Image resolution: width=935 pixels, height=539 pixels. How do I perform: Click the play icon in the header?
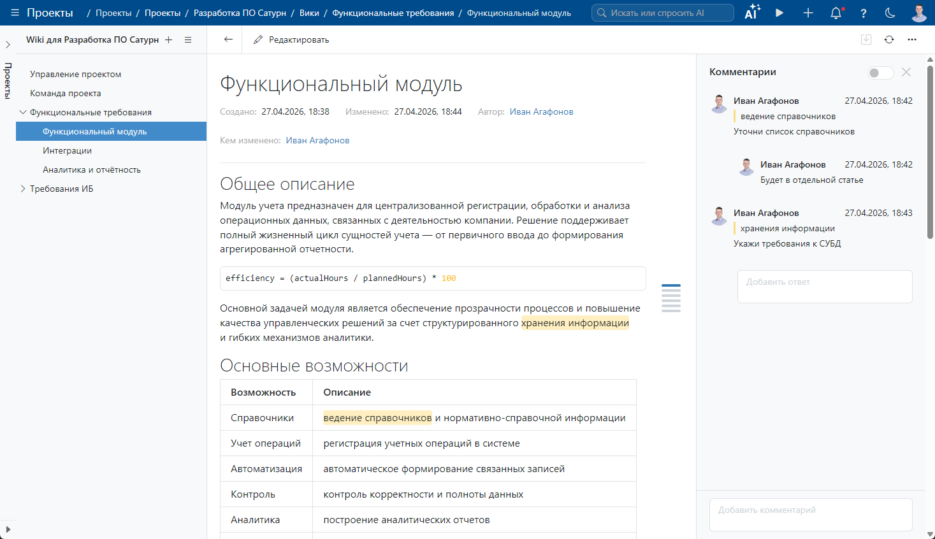(779, 12)
